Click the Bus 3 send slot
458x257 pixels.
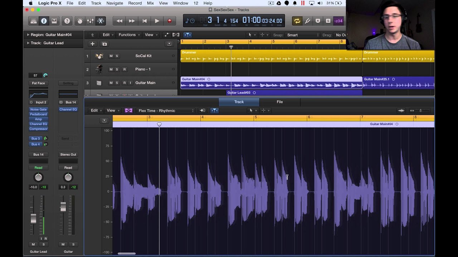(35, 138)
